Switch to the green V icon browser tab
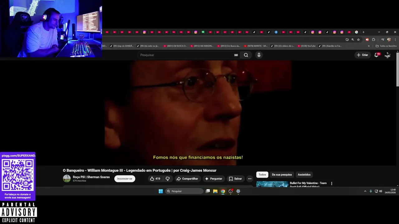Viewport: 399px width, 224px height. point(203,32)
